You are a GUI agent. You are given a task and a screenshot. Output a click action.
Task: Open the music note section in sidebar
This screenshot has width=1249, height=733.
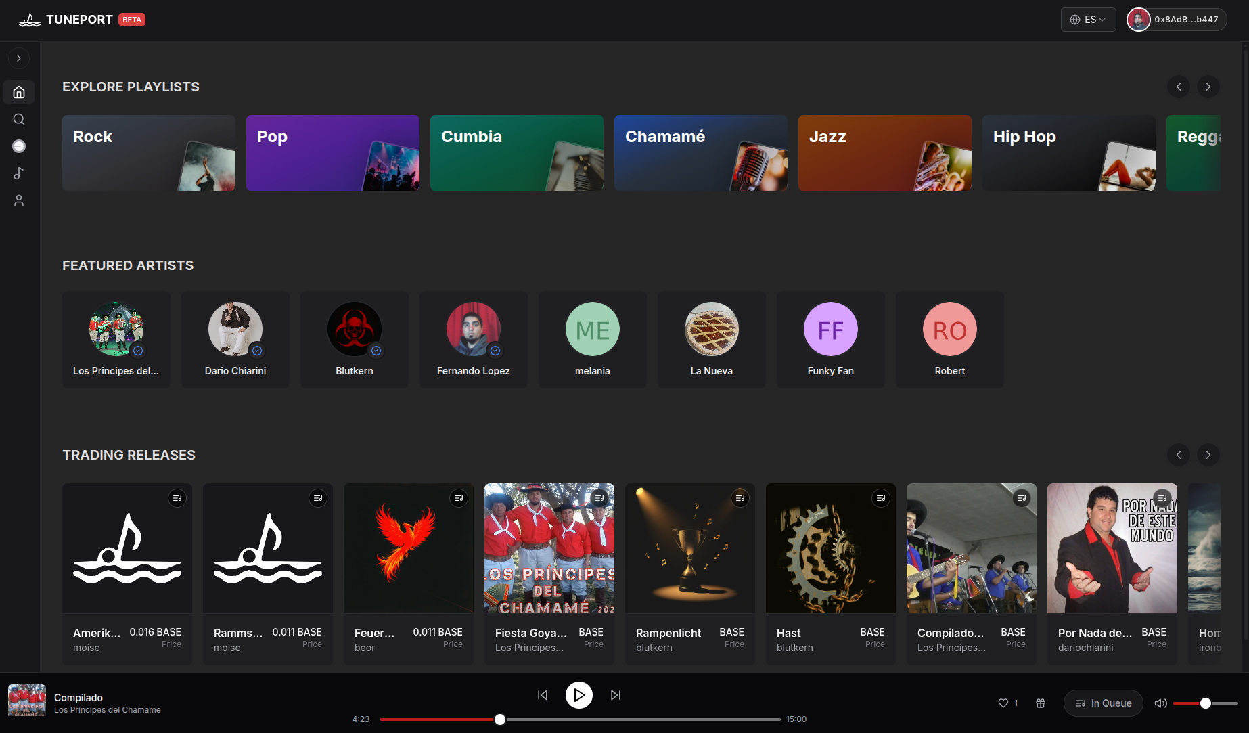click(19, 173)
